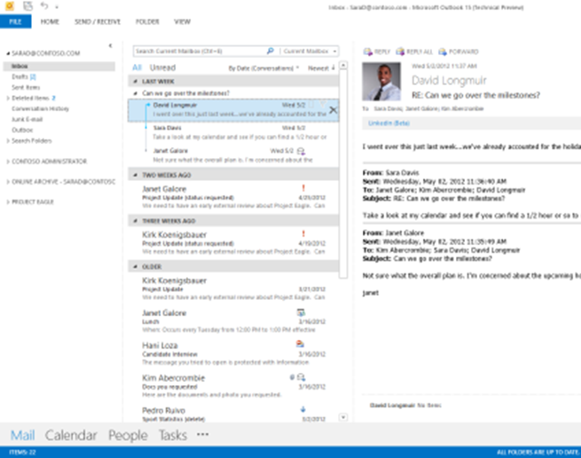Click importance flag on Kirk Koenigsbauer 4/19 message
The height and width of the screenshot is (458, 581).
coord(303,233)
